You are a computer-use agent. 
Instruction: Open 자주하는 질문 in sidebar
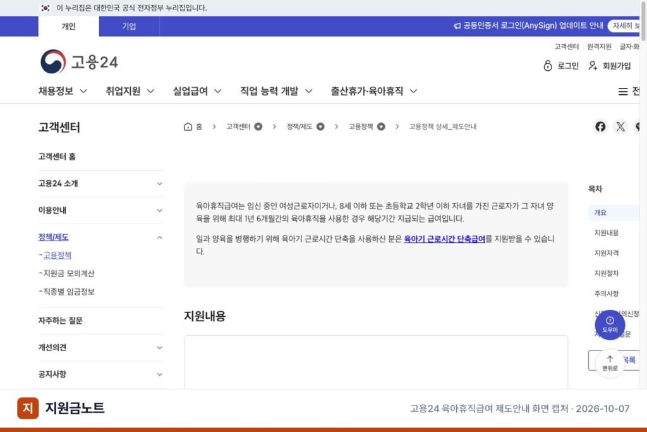click(x=60, y=321)
